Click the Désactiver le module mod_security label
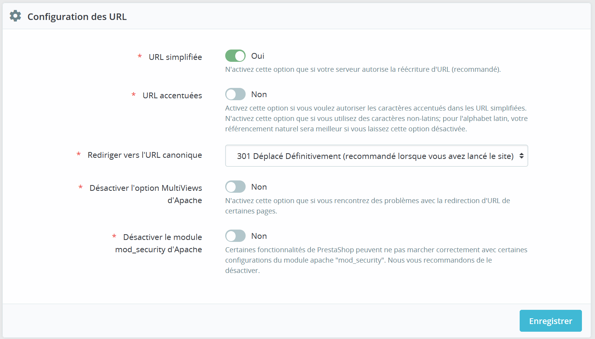Image resolution: width=595 pixels, height=339 pixels. click(158, 243)
